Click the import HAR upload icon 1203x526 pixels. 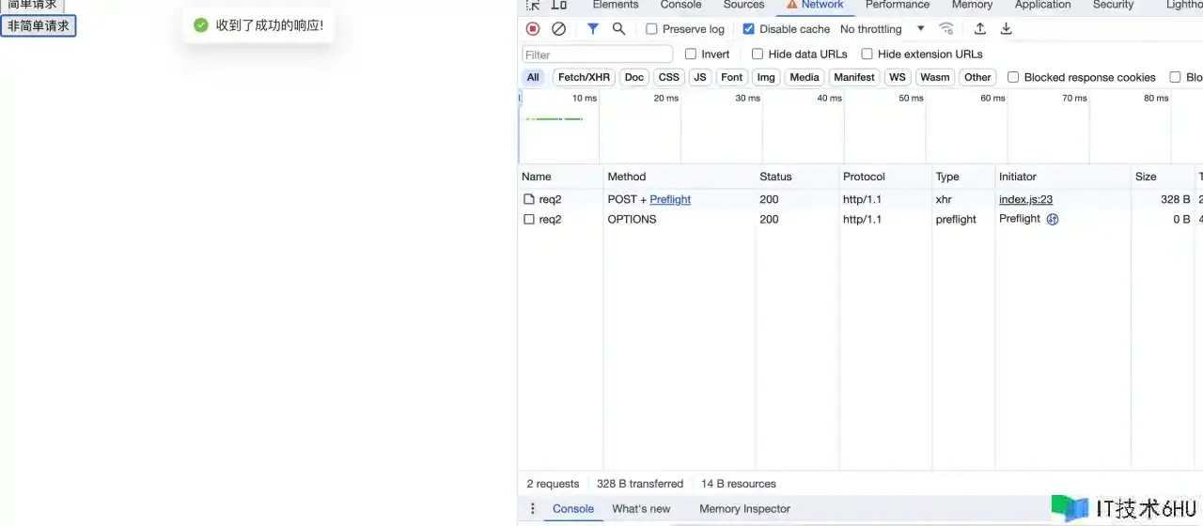pos(979,29)
